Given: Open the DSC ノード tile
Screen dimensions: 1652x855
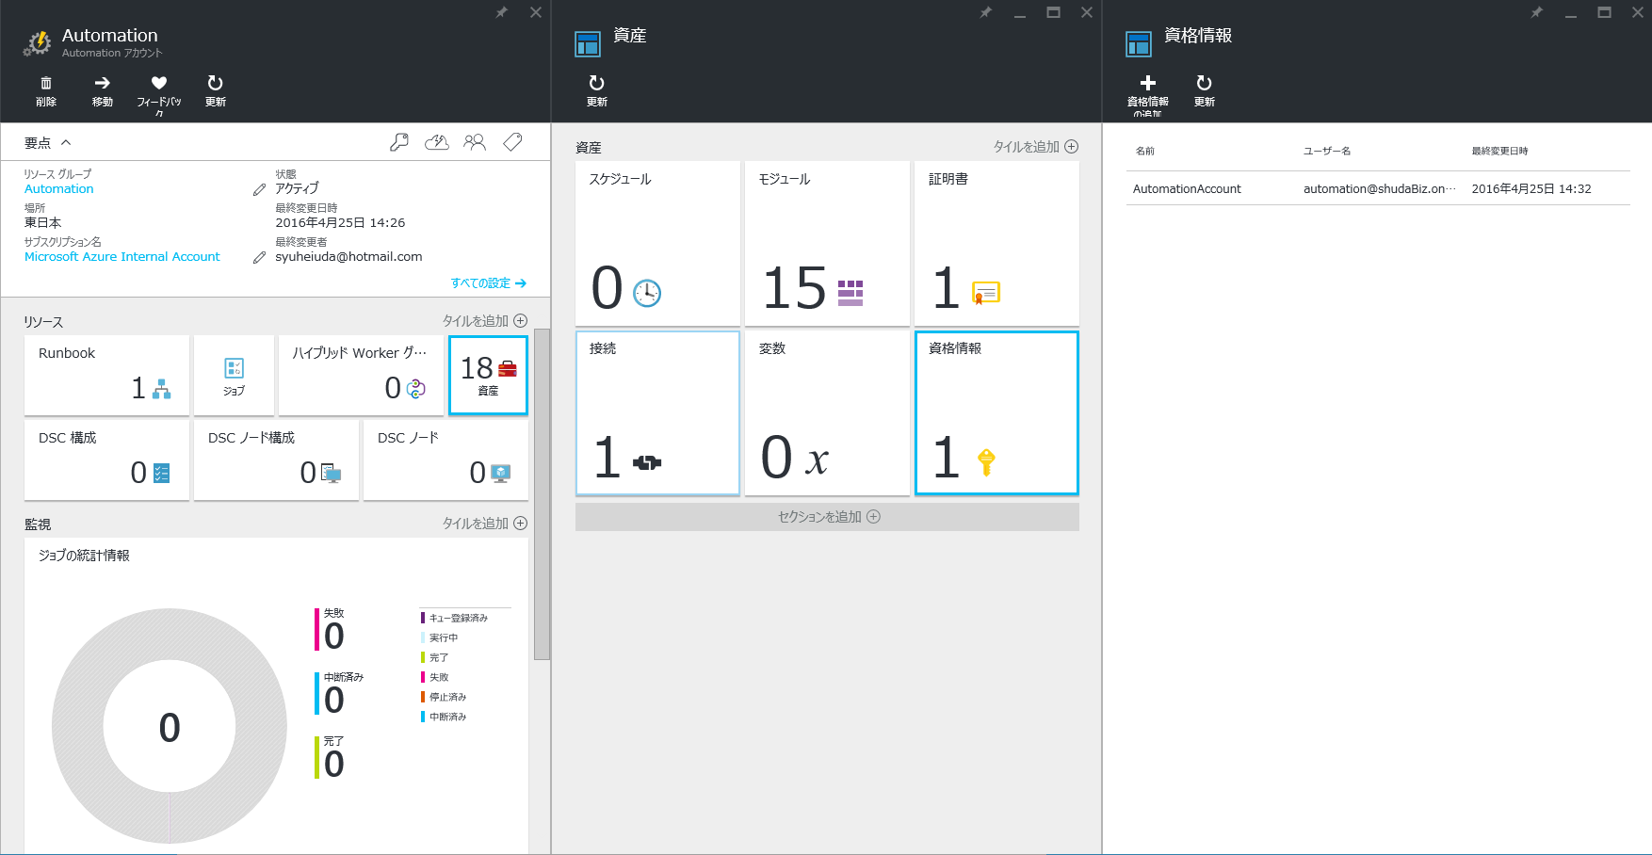Looking at the screenshot, I should tap(445, 460).
